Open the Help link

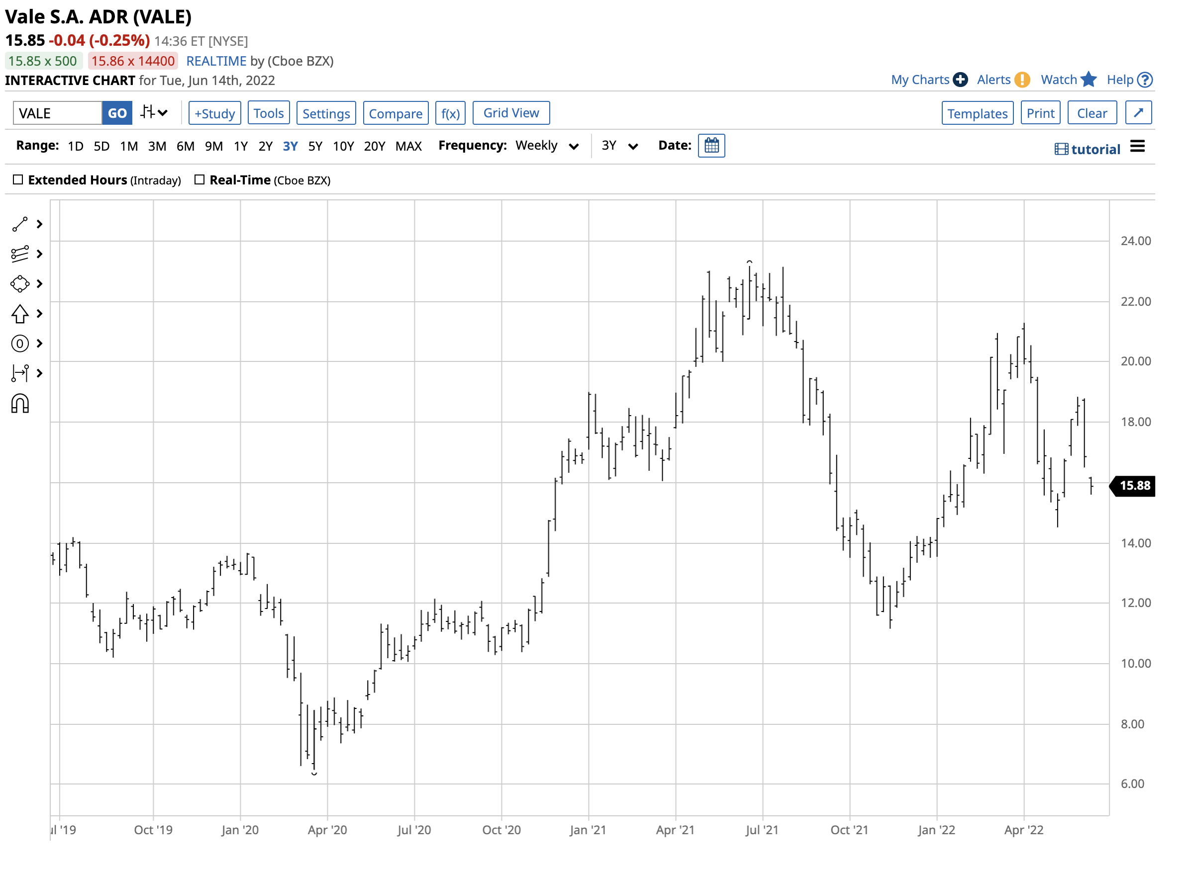[1120, 80]
